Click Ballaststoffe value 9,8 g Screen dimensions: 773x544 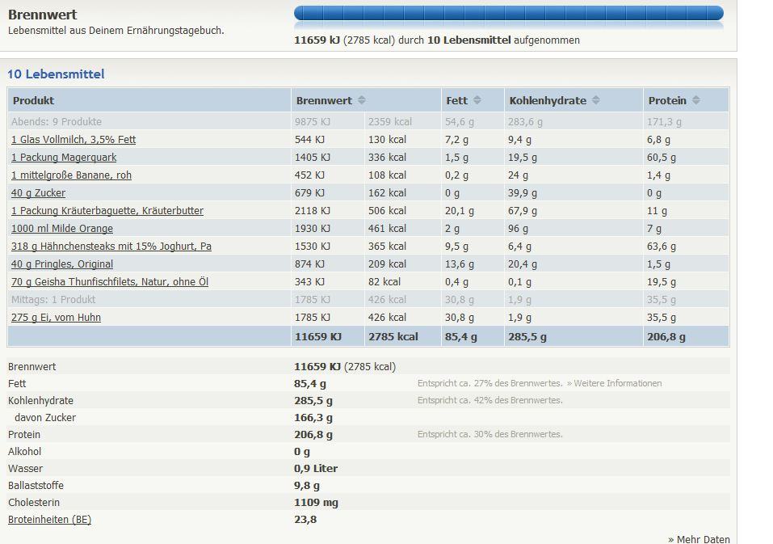(307, 486)
